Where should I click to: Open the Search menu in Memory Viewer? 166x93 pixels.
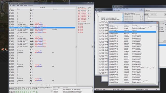click(14, 5)
